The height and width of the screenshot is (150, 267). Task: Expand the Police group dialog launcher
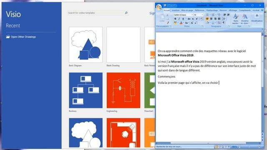click(x=202, y=26)
